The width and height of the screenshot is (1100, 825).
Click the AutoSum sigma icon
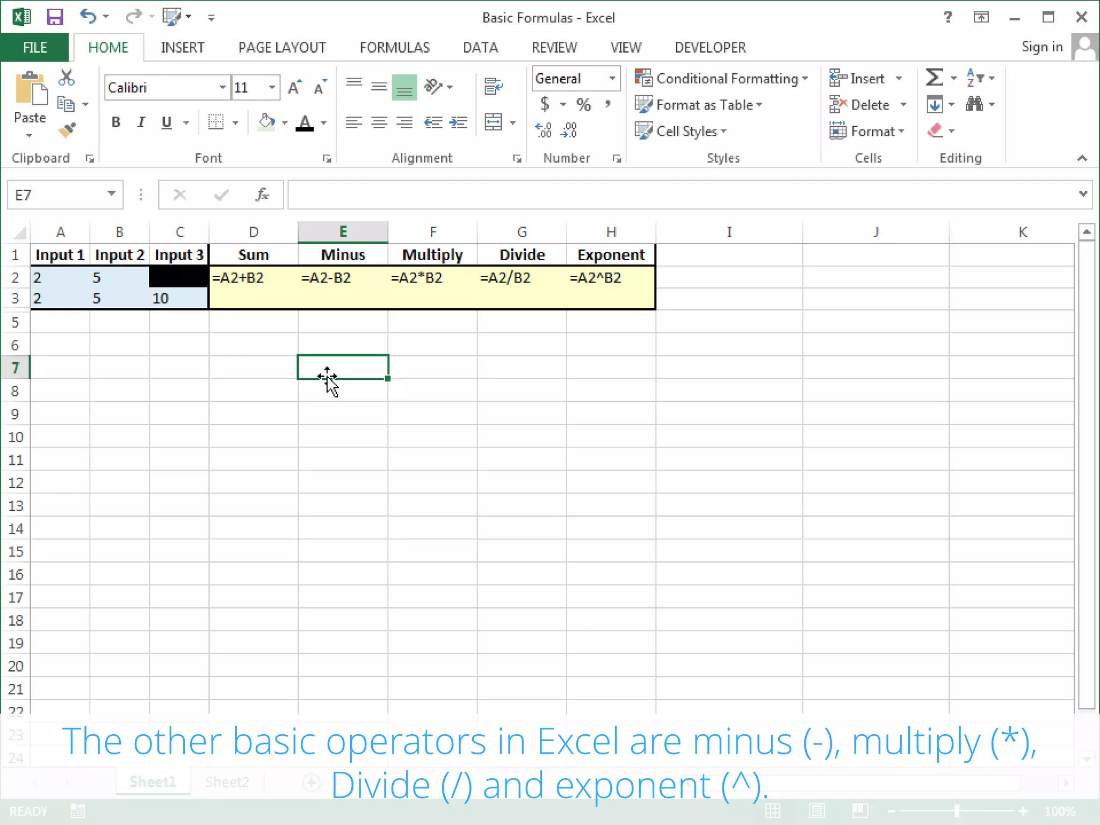934,78
